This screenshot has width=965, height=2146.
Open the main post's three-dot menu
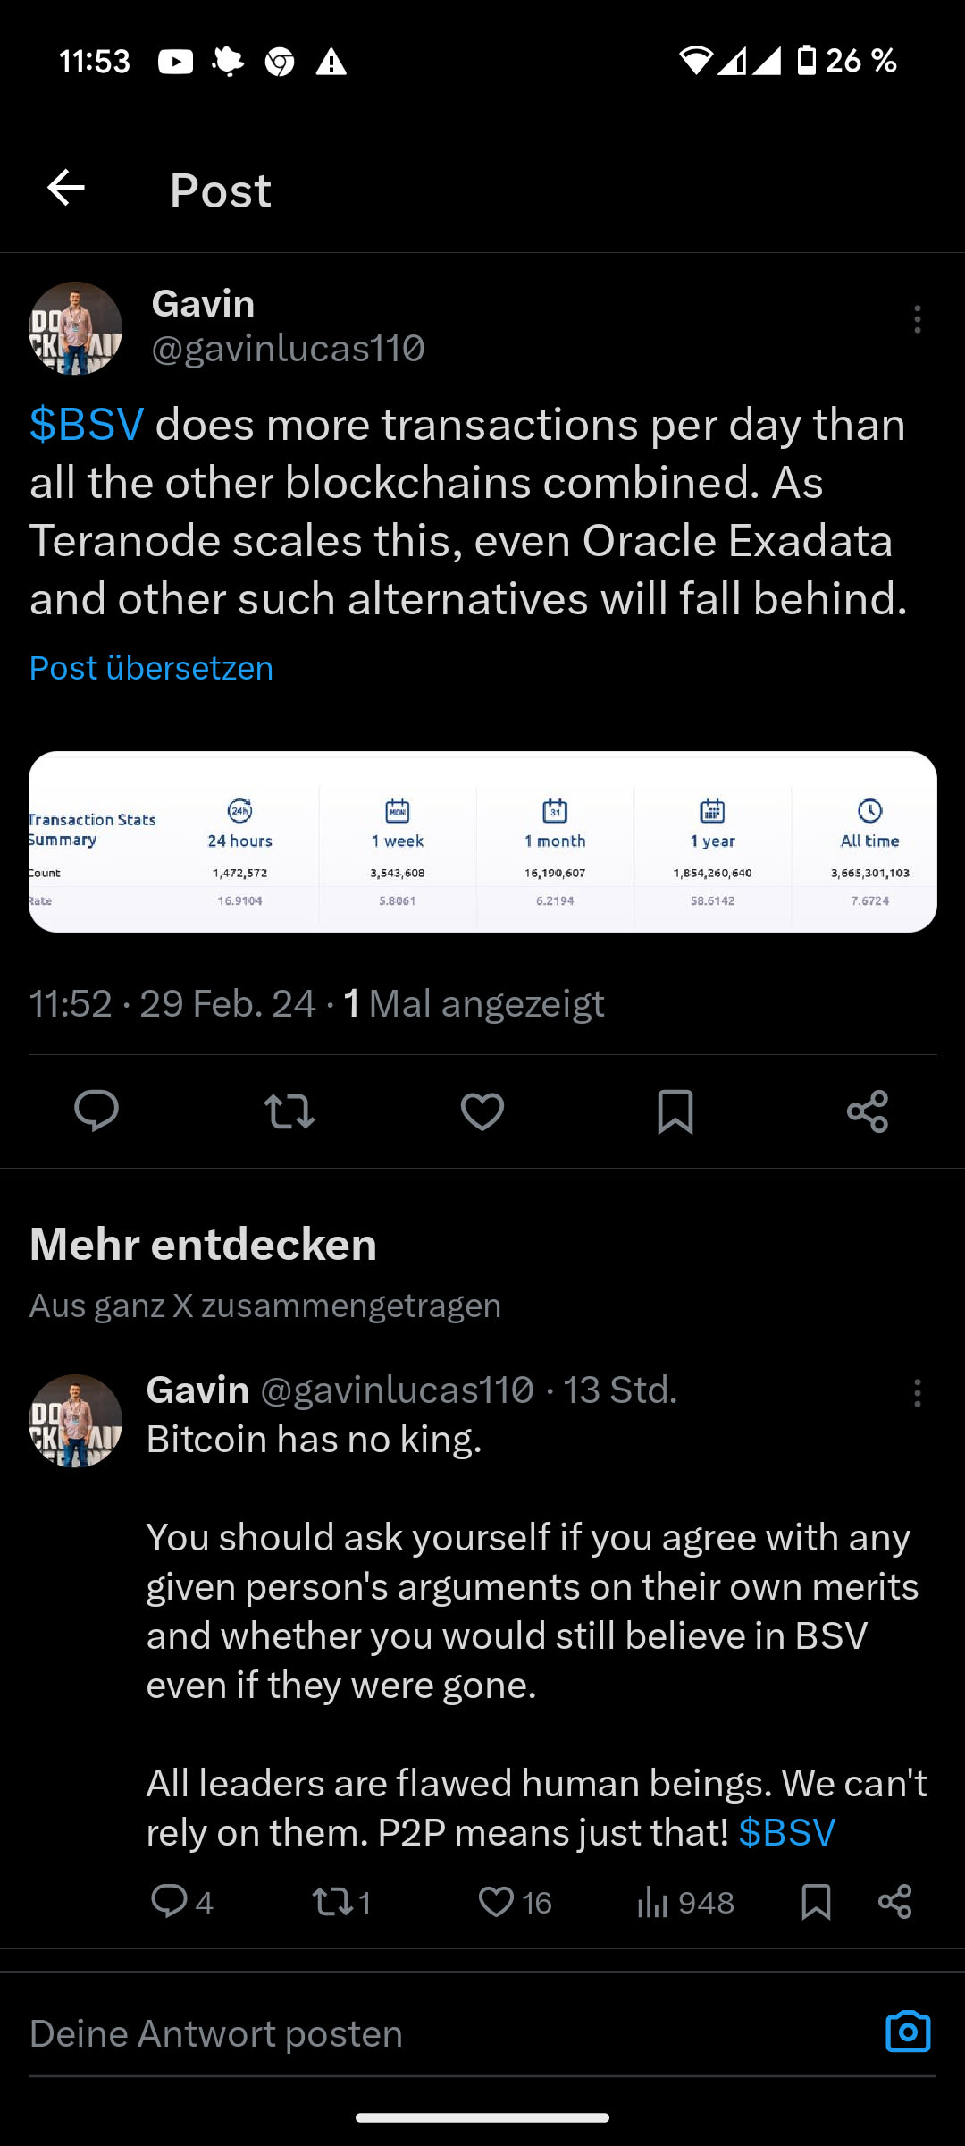click(x=917, y=319)
